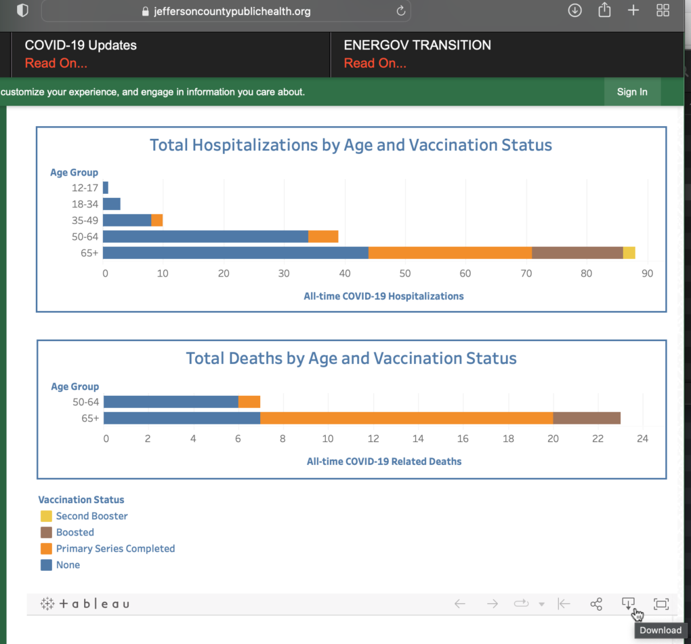The image size is (691, 644).
Task: Open Read On link under COVID-19 Updates
Action: pyautogui.click(x=56, y=64)
